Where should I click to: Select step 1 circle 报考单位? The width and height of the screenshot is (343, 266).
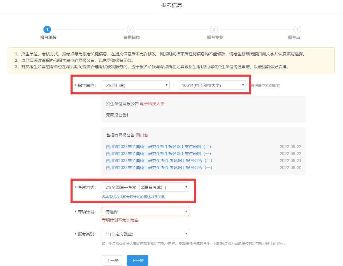coord(47,29)
